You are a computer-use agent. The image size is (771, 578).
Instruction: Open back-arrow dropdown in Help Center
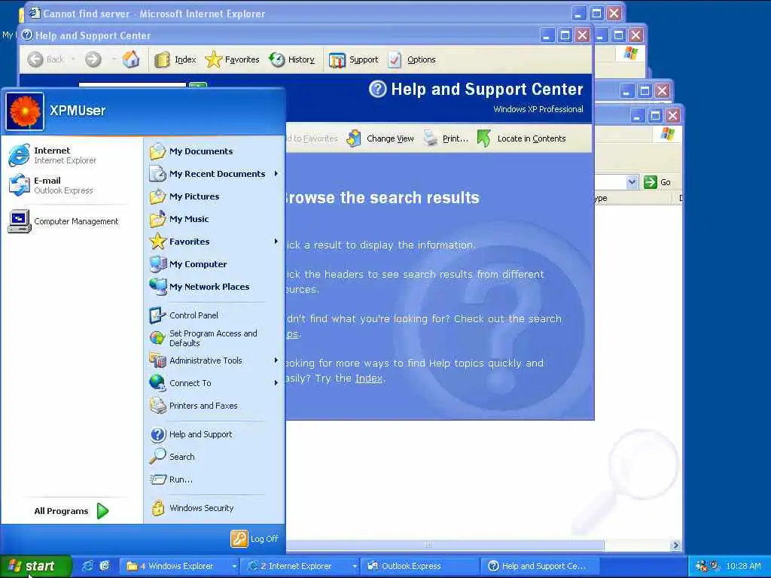pyautogui.click(x=73, y=59)
